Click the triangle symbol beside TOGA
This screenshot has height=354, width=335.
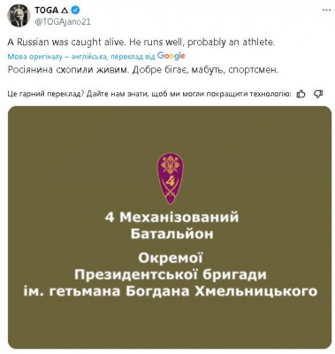pyautogui.click(x=65, y=11)
